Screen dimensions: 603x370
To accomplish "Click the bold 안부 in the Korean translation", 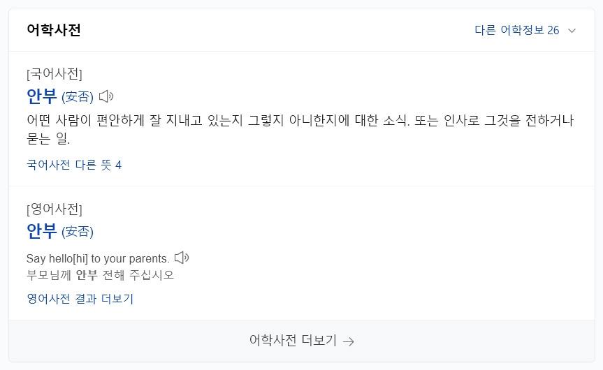I will [x=87, y=274].
